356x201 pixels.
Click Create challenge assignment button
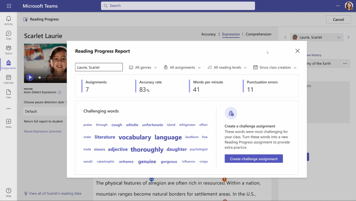coord(254,159)
